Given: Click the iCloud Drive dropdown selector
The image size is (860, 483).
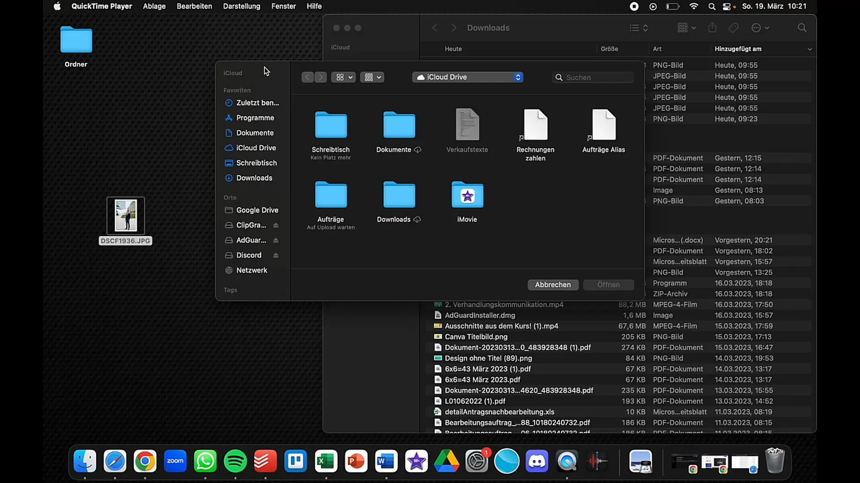Looking at the screenshot, I should tap(469, 77).
